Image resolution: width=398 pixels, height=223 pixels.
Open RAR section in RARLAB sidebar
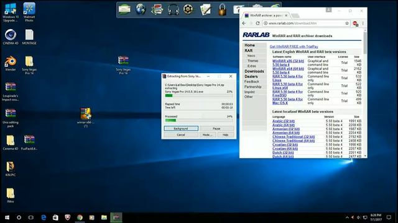pos(249,51)
